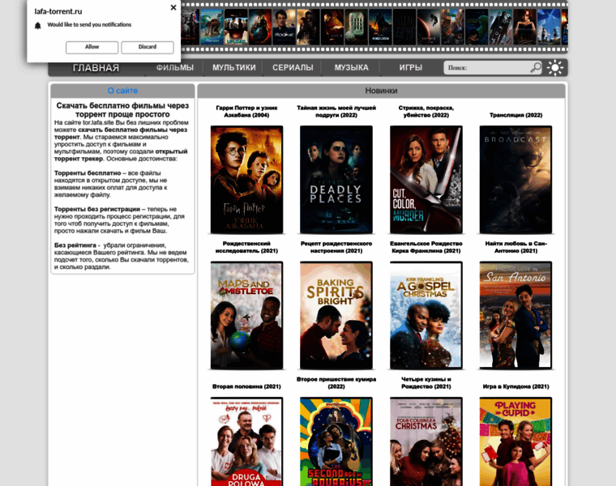616x486 pixels.
Task: Open Deadly Places movie poster
Action: pos(336,180)
